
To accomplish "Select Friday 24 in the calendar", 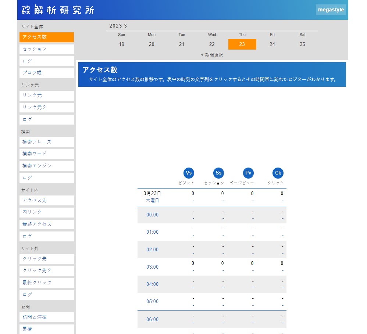I will coord(272,44).
